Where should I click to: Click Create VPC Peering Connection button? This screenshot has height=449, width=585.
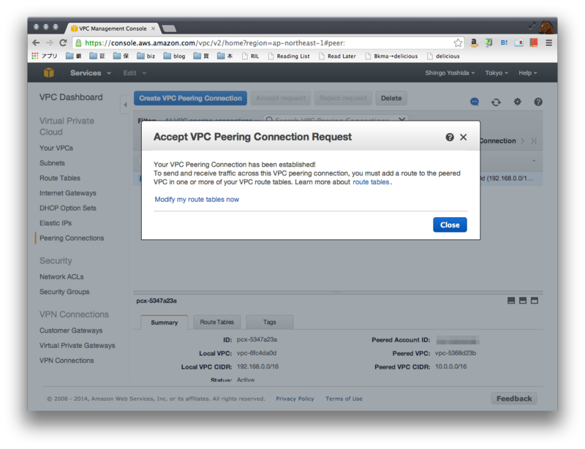pyautogui.click(x=190, y=98)
